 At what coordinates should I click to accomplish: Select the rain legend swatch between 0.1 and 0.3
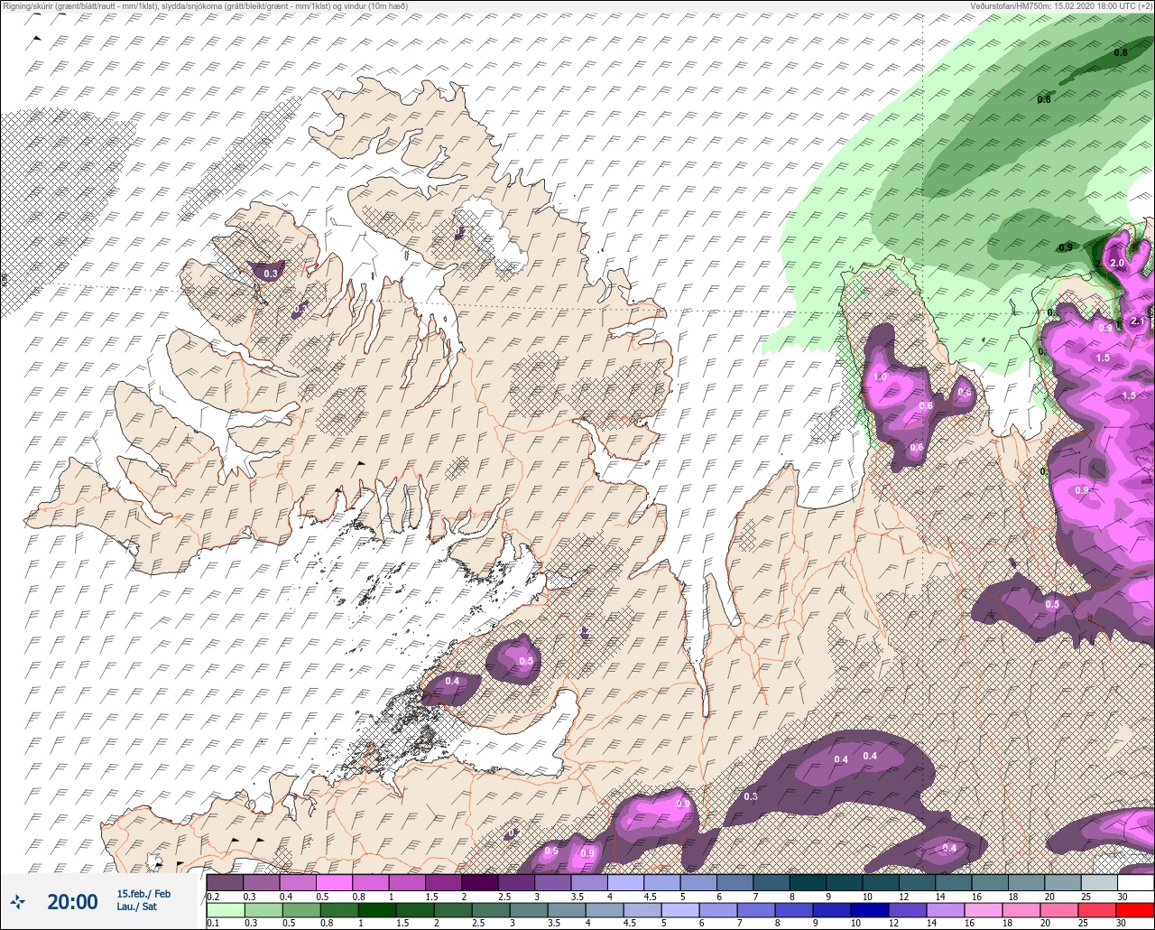coord(226,910)
